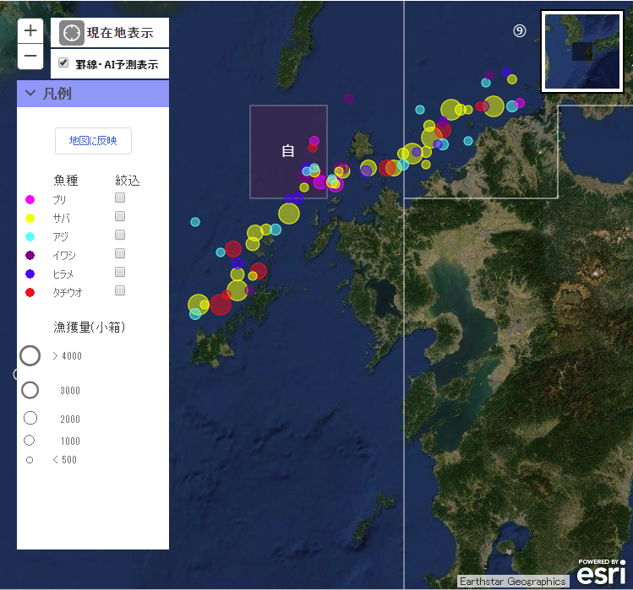Click the circled 9 marker on the map
Screen dimensions: 633x590
pyautogui.click(x=520, y=31)
